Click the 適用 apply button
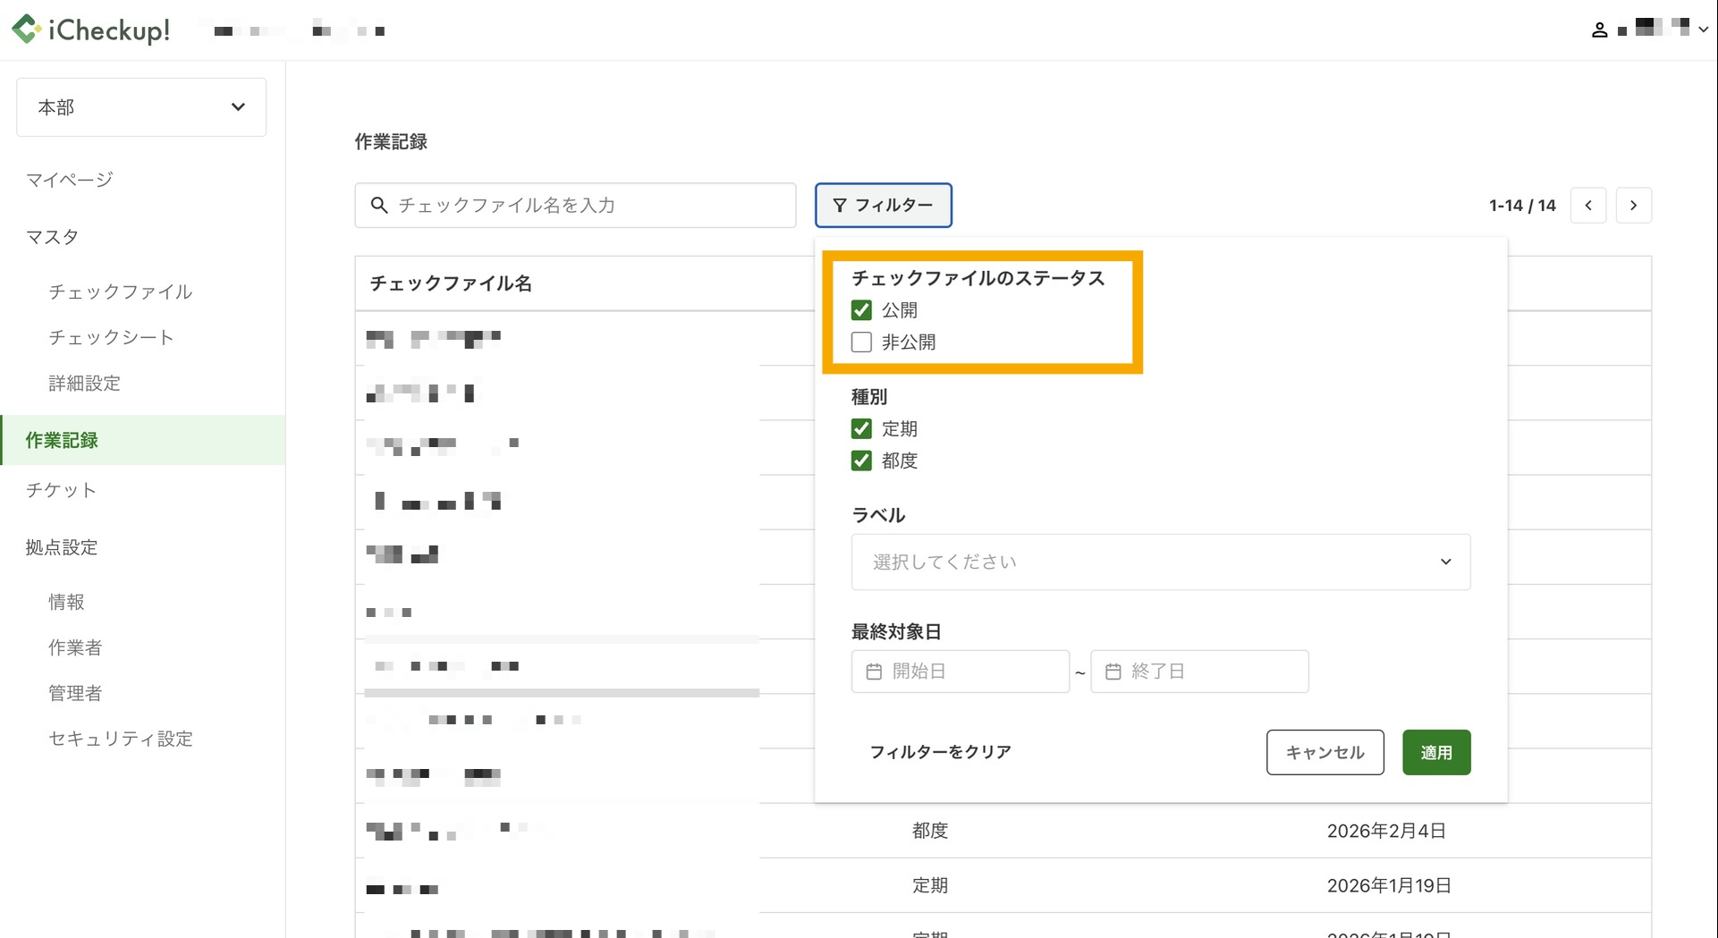The height and width of the screenshot is (938, 1718). click(x=1436, y=753)
